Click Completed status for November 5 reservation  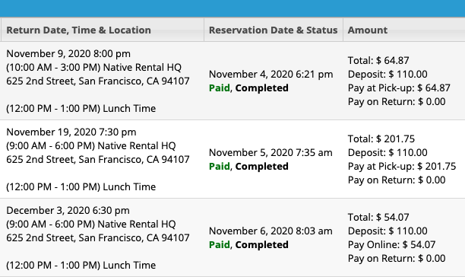tap(261, 166)
